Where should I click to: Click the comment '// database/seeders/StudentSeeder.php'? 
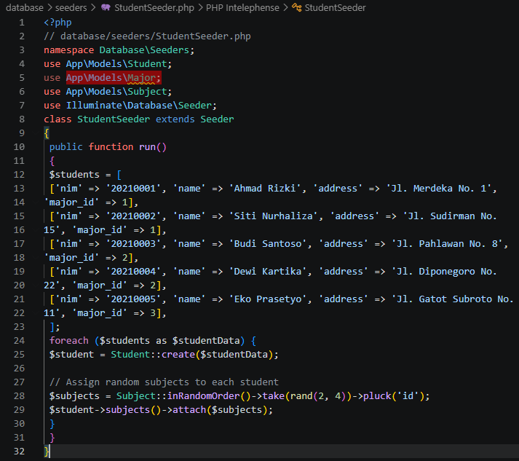147,36
